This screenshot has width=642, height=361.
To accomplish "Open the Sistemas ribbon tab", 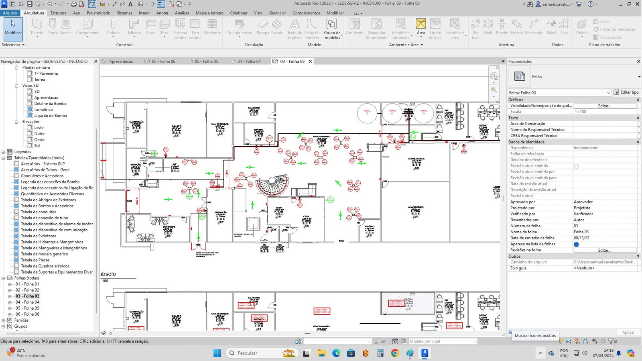I will pyautogui.click(x=124, y=13).
